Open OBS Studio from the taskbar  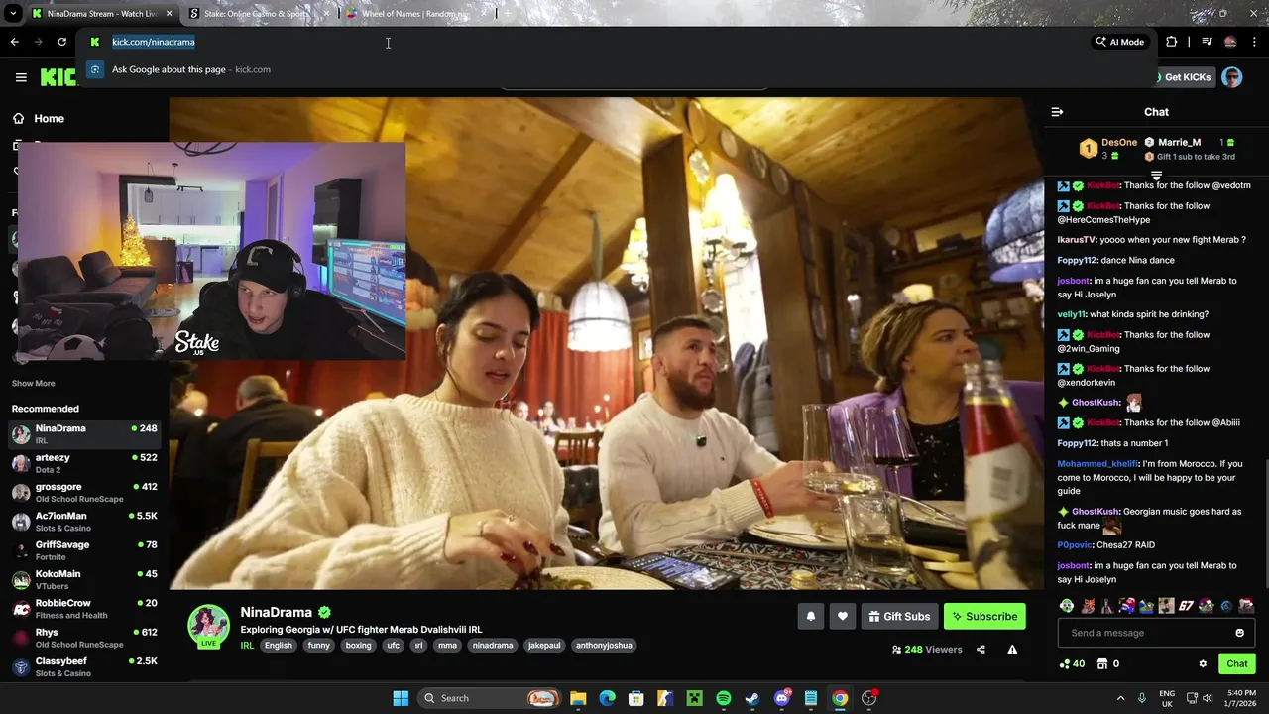[x=869, y=698]
